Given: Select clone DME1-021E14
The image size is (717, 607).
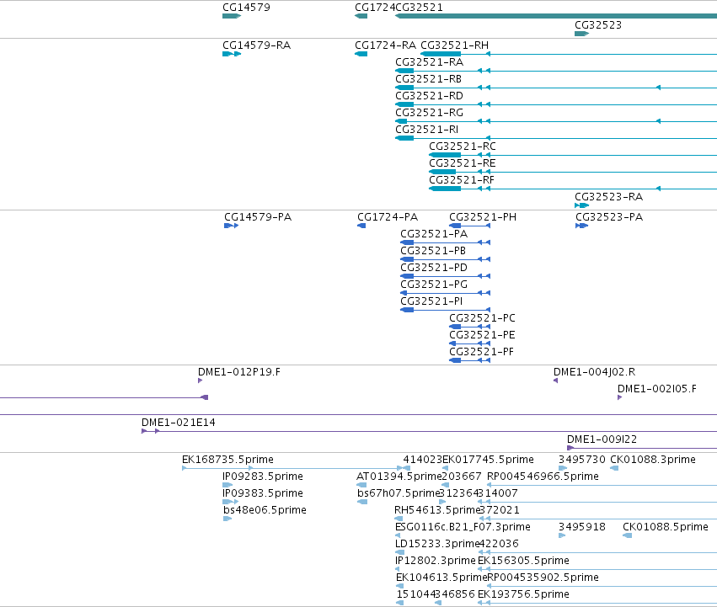Looking at the screenshot, I should coord(179,423).
